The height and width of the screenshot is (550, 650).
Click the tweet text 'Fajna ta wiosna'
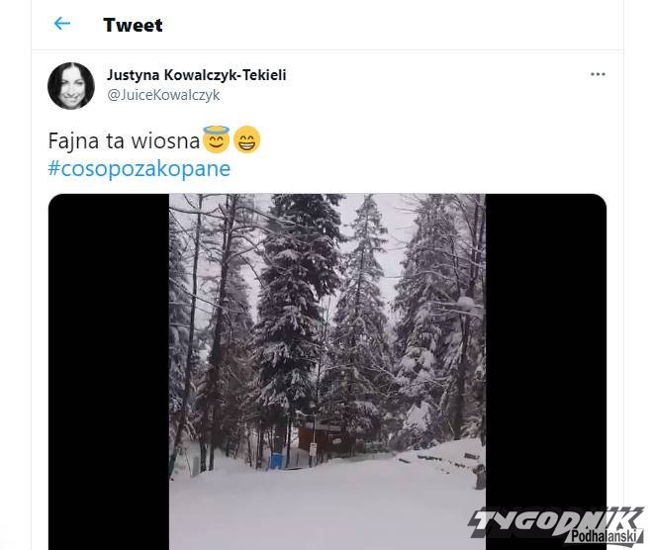click(125, 140)
